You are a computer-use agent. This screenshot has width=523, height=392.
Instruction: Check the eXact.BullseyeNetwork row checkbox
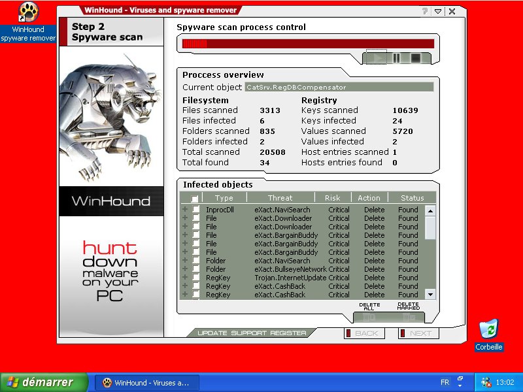[195, 269]
